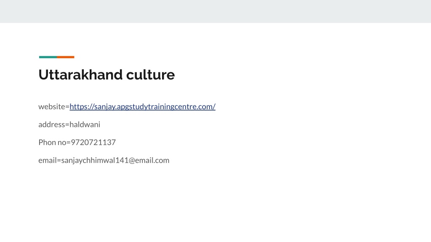431x242 pixels.
Task: Click the sanjaychhimwal141@email.com address text
Action: 115,160
